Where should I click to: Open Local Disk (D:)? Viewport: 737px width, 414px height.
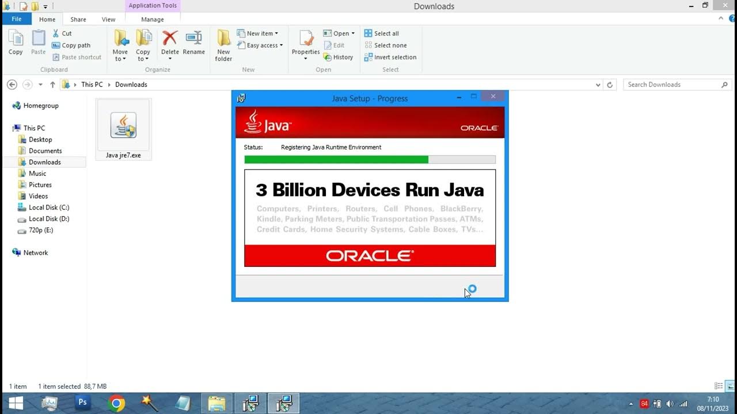[x=44, y=218]
